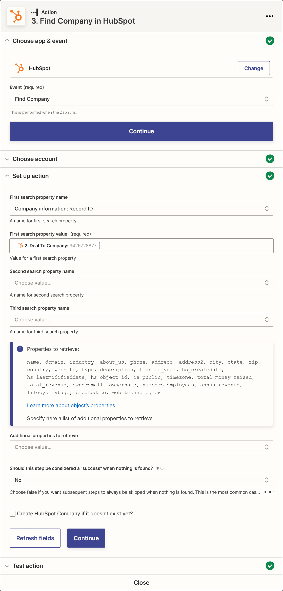Click the Action step type icon
Image resolution: width=283 pixels, height=591 pixels.
pos(34,12)
